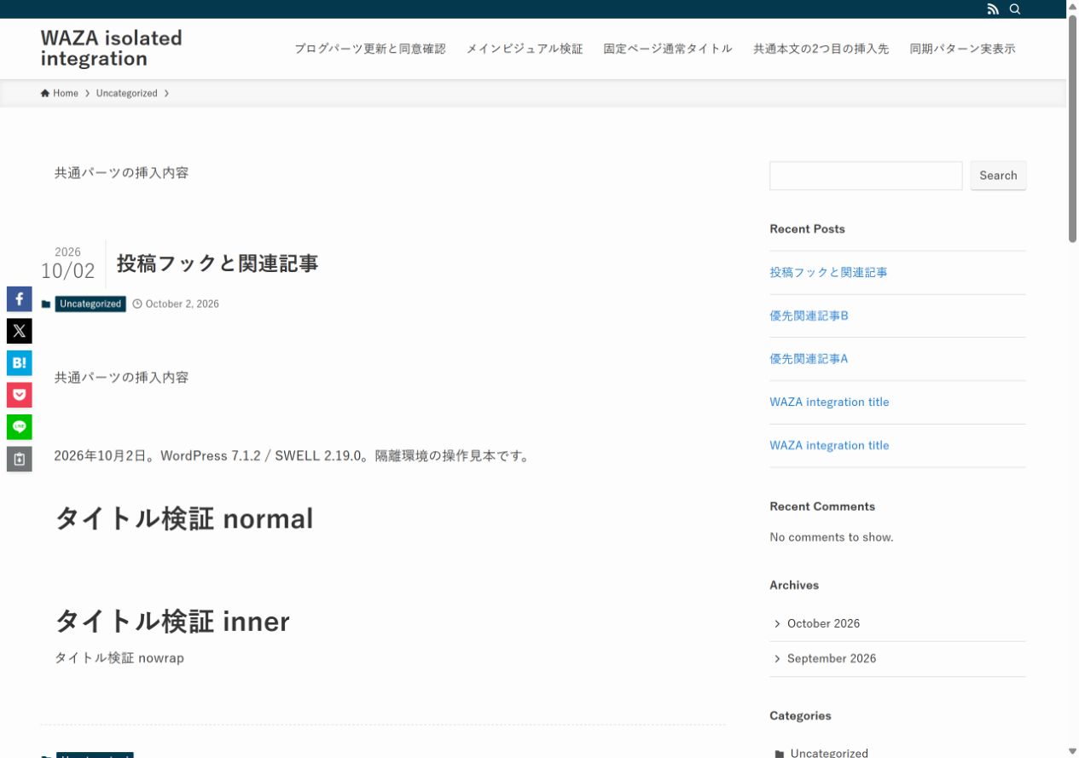This screenshot has height=758, width=1079.
Task: Share on X via sidebar icon
Action: point(20,331)
